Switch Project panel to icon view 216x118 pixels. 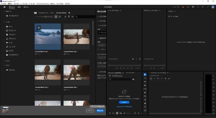(117, 113)
